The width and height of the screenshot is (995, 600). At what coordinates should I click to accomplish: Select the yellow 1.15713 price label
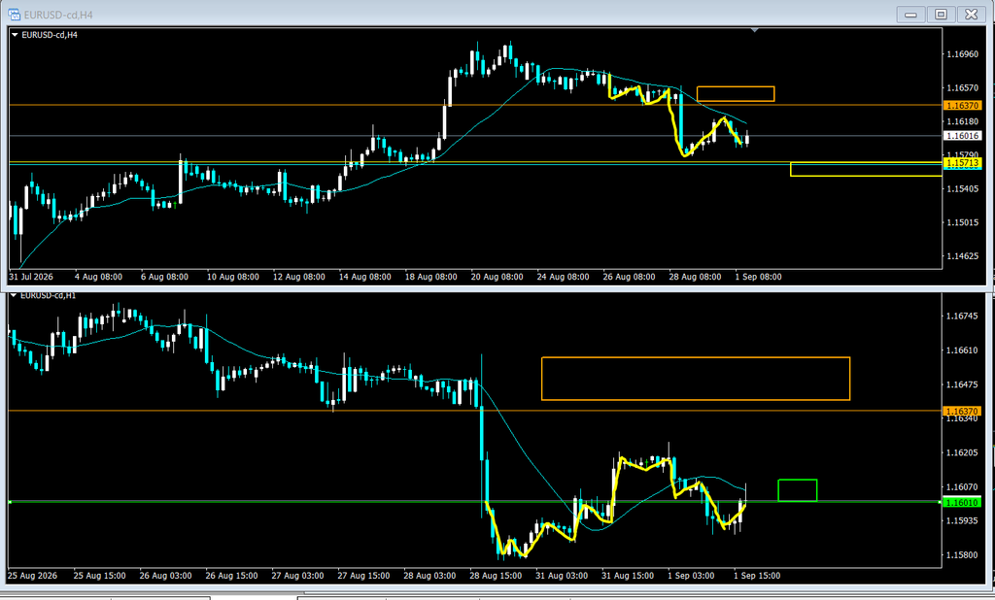tap(963, 163)
